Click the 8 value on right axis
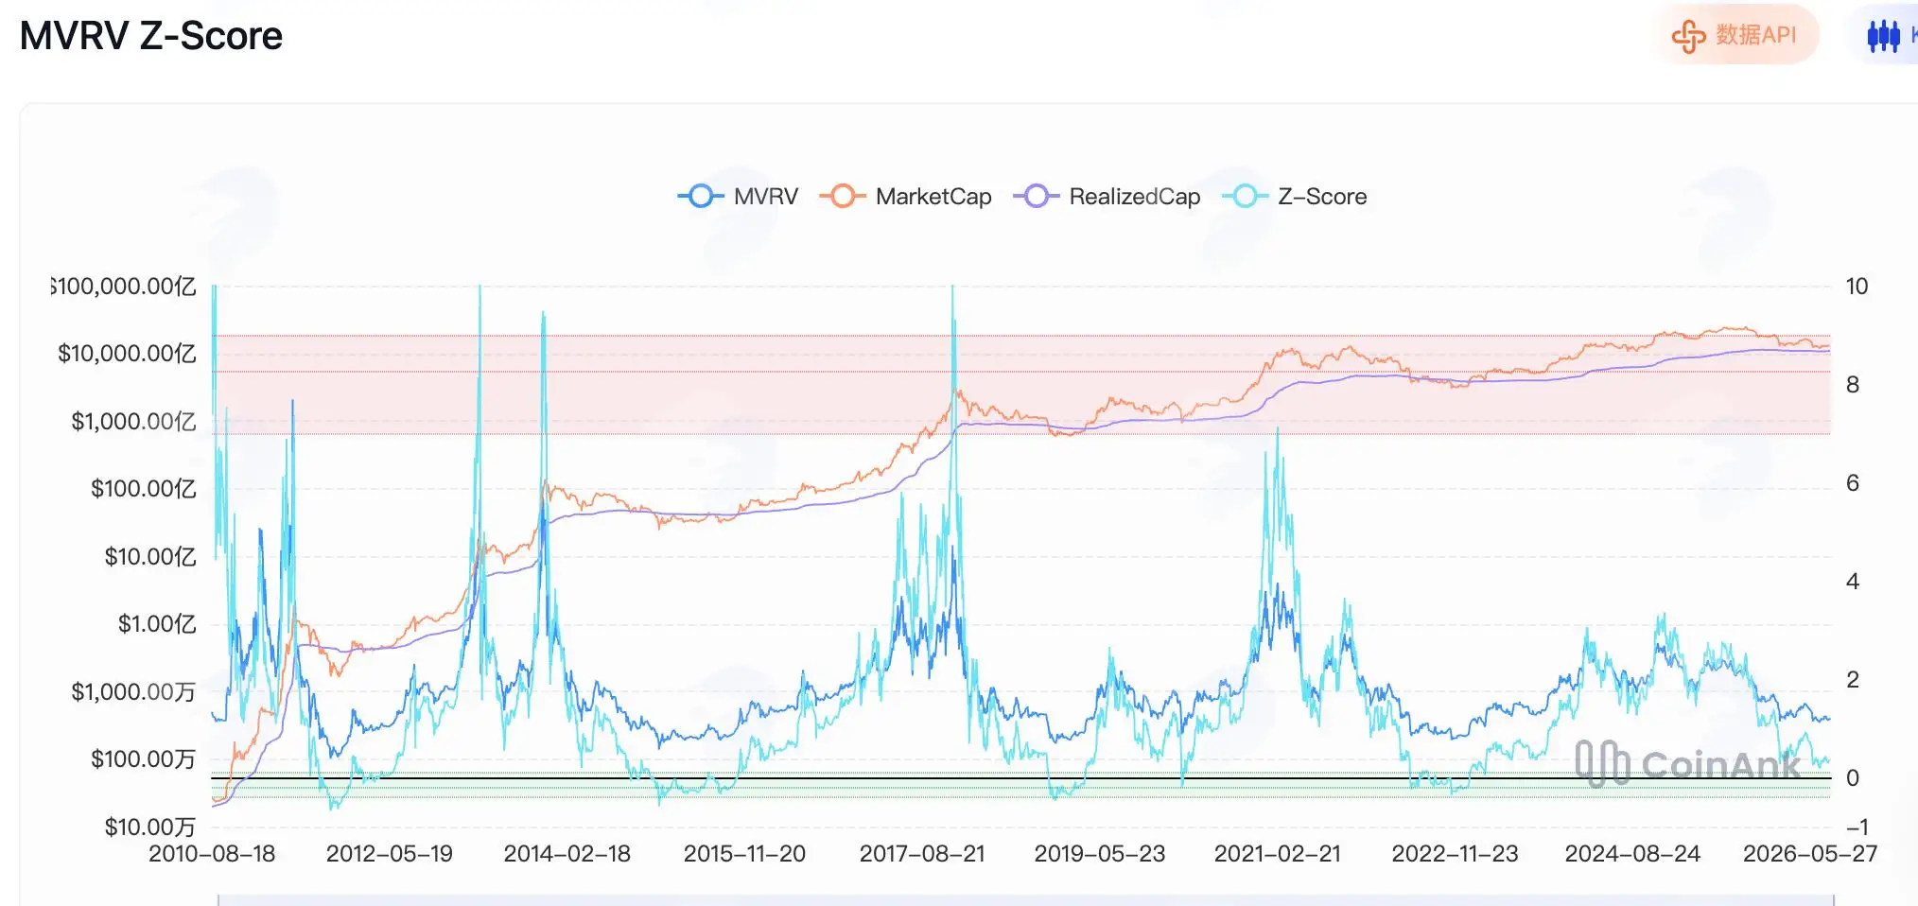 pos(1852,385)
